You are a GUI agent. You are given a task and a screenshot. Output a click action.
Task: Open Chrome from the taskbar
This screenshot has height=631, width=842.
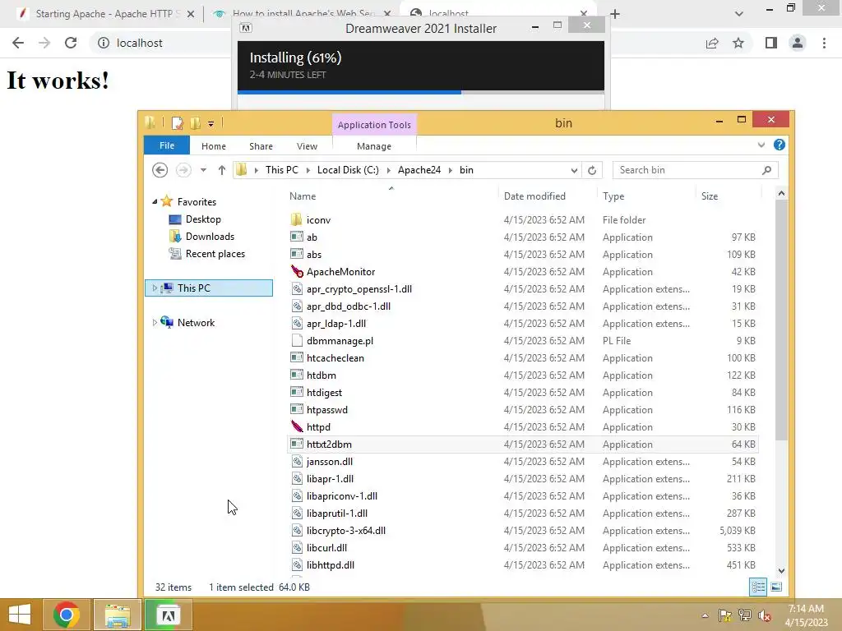point(67,615)
